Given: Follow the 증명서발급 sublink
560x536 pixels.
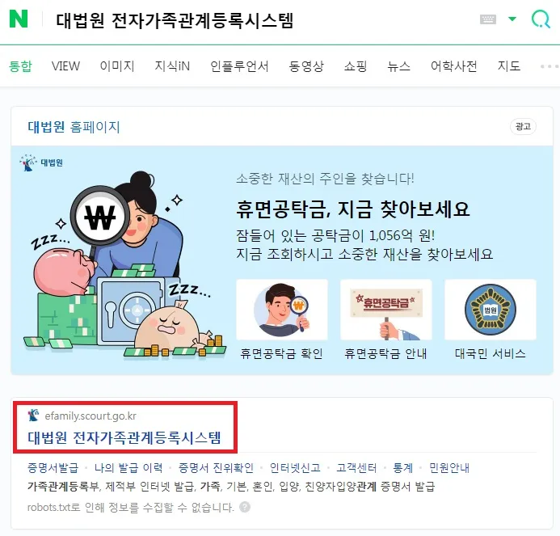Looking at the screenshot, I should point(53,468).
